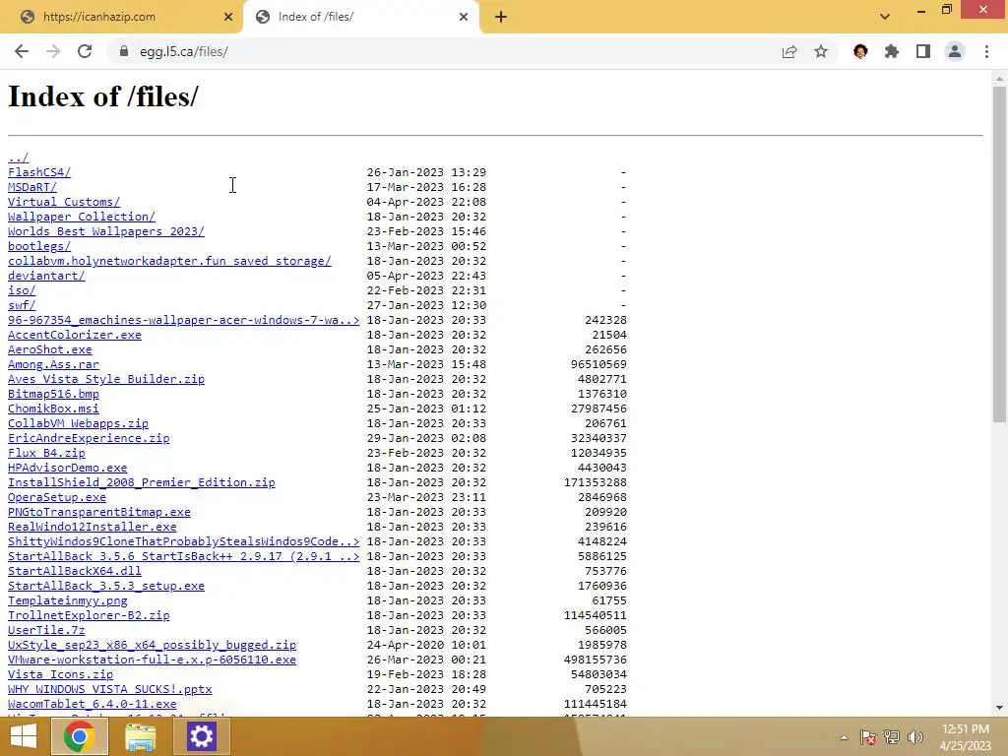Switch to the icanhazip.com tab
Image resolution: width=1008 pixels, height=756 pixels.
tap(121, 17)
